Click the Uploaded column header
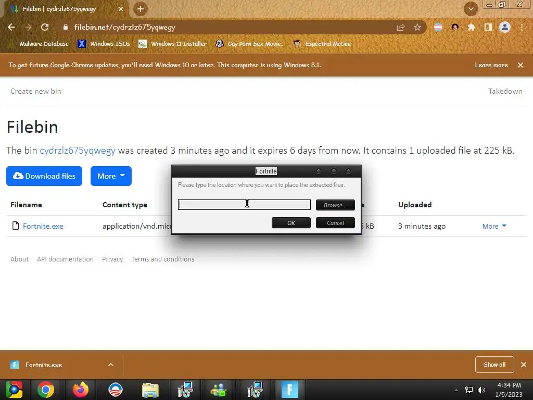533x400 pixels. [x=415, y=205]
